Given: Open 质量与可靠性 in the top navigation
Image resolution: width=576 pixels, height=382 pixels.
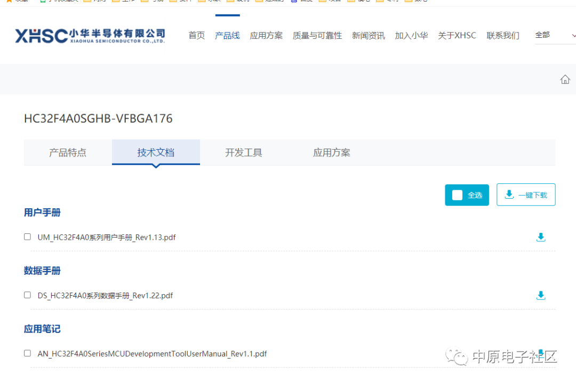Looking at the screenshot, I should coord(317,36).
